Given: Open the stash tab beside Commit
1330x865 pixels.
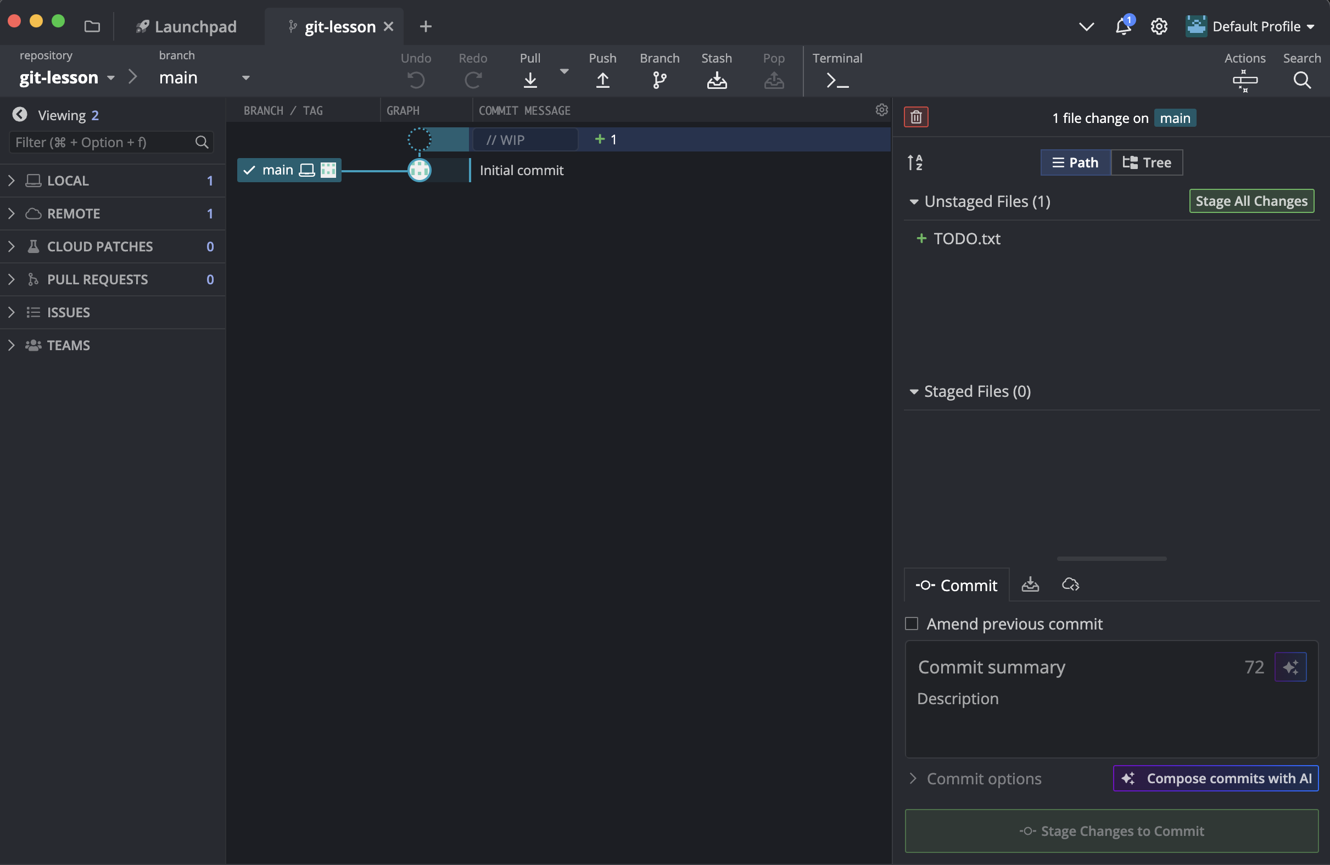Looking at the screenshot, I should (x=1030, y=585).
